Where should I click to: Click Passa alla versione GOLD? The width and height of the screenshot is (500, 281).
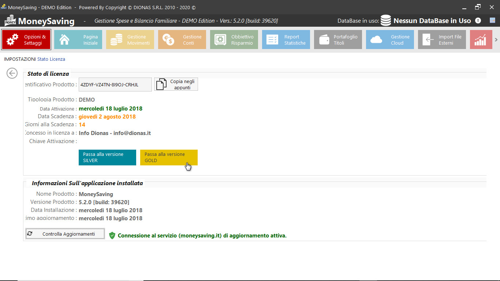point(169,157)
